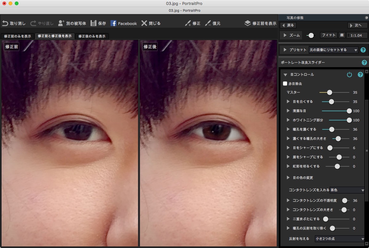The image size is (369, 248).
Task: Expand the 目の色の変更 section
Action: pos(288,177)
